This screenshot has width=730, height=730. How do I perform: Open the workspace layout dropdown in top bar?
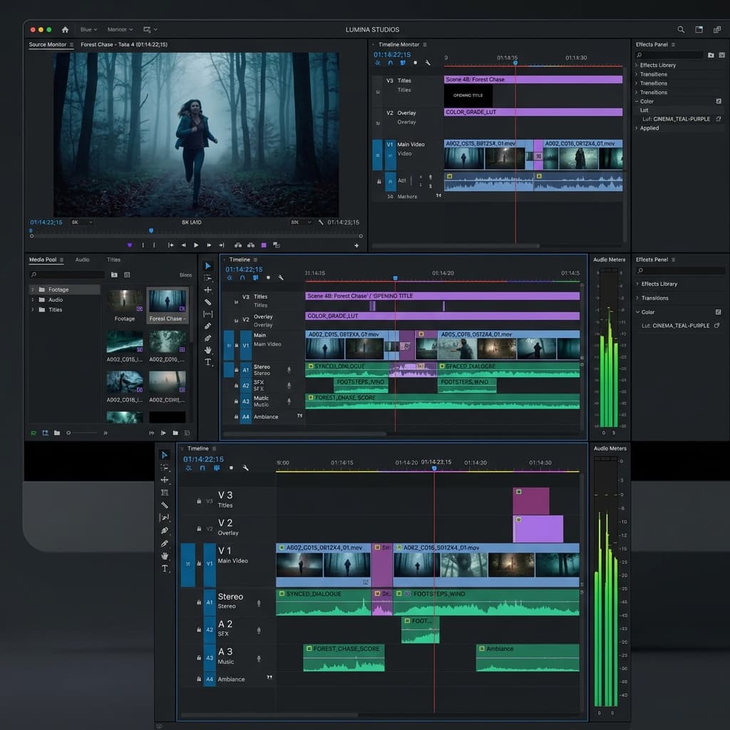coord(150,29)
